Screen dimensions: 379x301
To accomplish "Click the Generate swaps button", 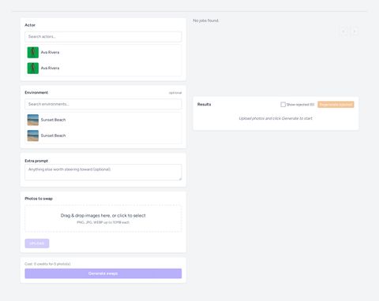I will click(103, 273).
